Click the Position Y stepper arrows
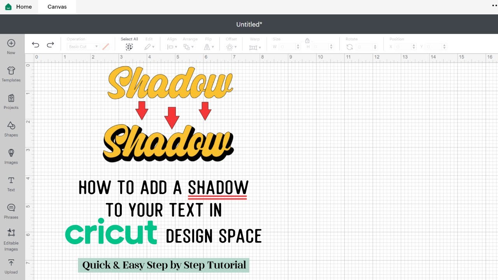The height and width of the screenshot is (280, 498). [444, 47]
